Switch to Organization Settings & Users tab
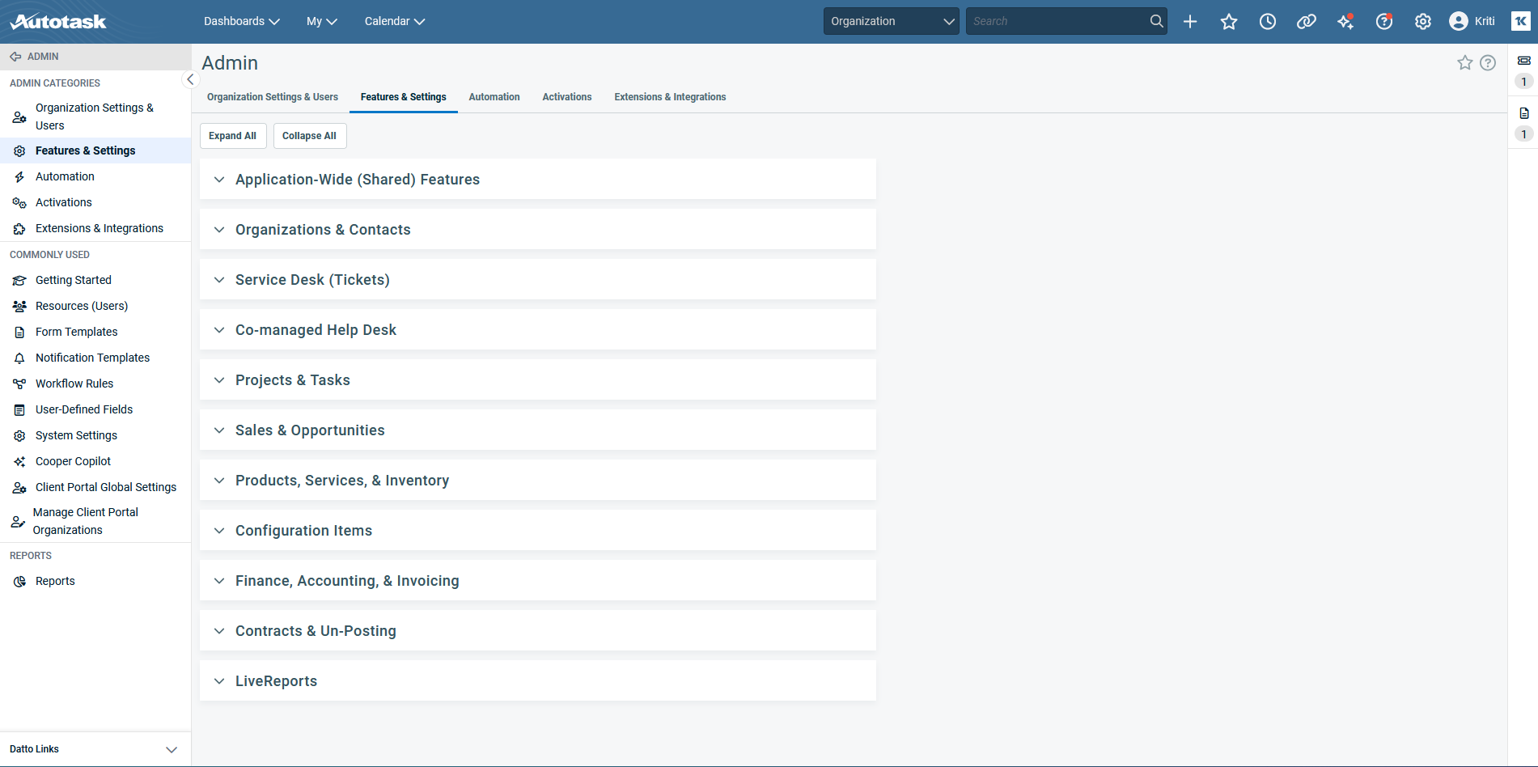1538x767 pixels. click(x=273, y=97)
